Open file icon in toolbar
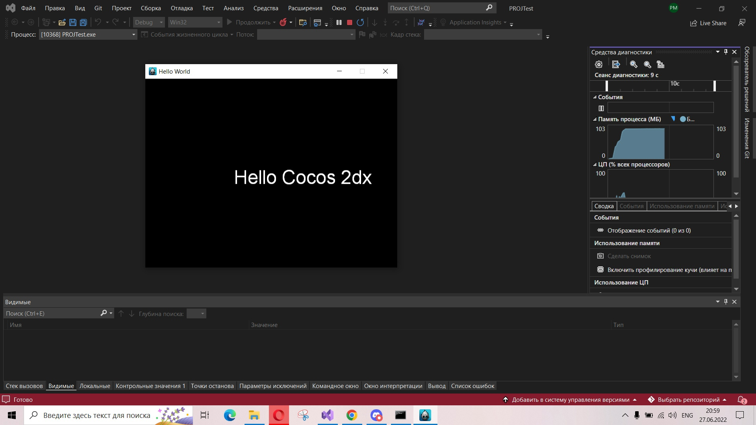 62,22
